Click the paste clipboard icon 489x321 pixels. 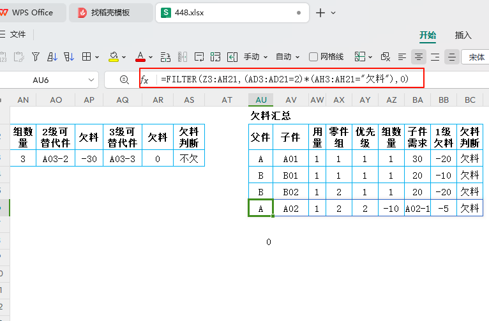tap(19, 57)
